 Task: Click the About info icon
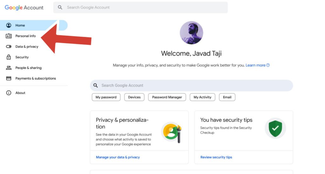click(x=9, y=93)
